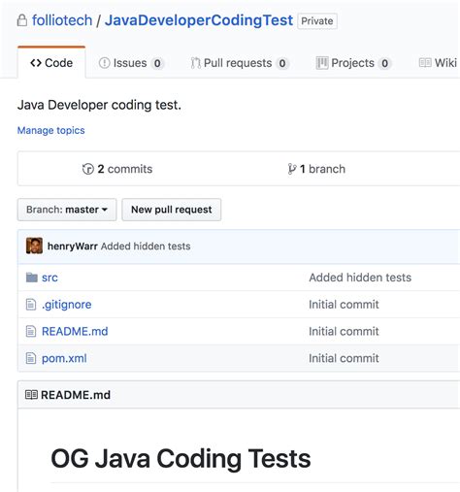Click the README.md preview header title
The width and height of the screenshot is (460, 492).
76,395
